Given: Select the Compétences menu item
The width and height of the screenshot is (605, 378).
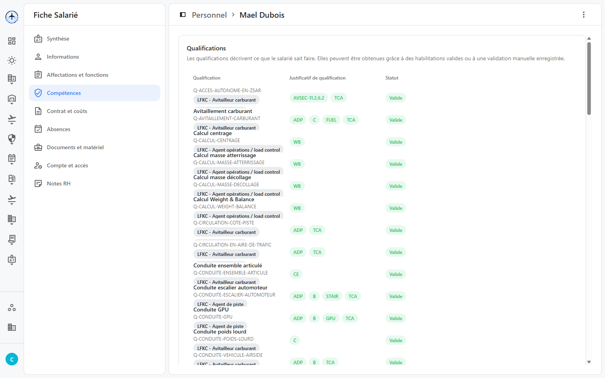Looking at the screenshot, I should pos(95,93).
